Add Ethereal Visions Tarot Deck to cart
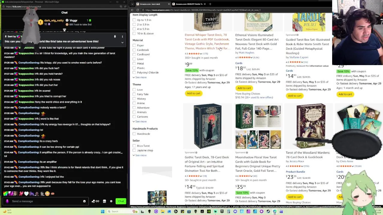383x215 pixels. coord(244,88)
